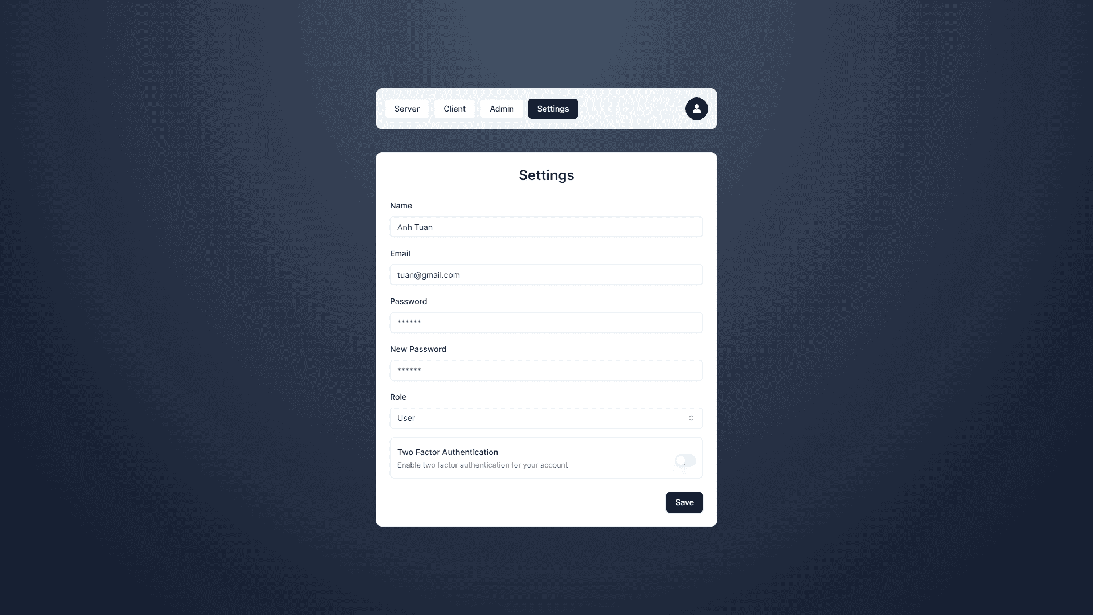Click the Admin navigation tab icon
Image resolution: width=1093 pixels, height=615 pixels.
tap(502, 108)
